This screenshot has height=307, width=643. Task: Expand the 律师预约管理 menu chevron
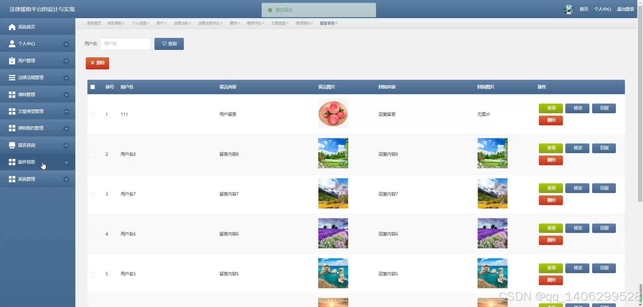pos(66,128)
